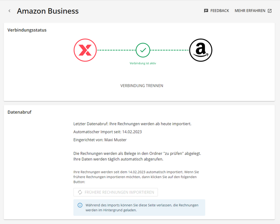
Task: Click the Feedback speech bubble icon
Action: click(x=206, y=11)
